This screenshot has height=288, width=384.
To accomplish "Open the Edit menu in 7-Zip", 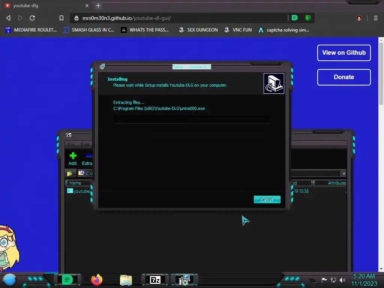I will click(85, 145).
